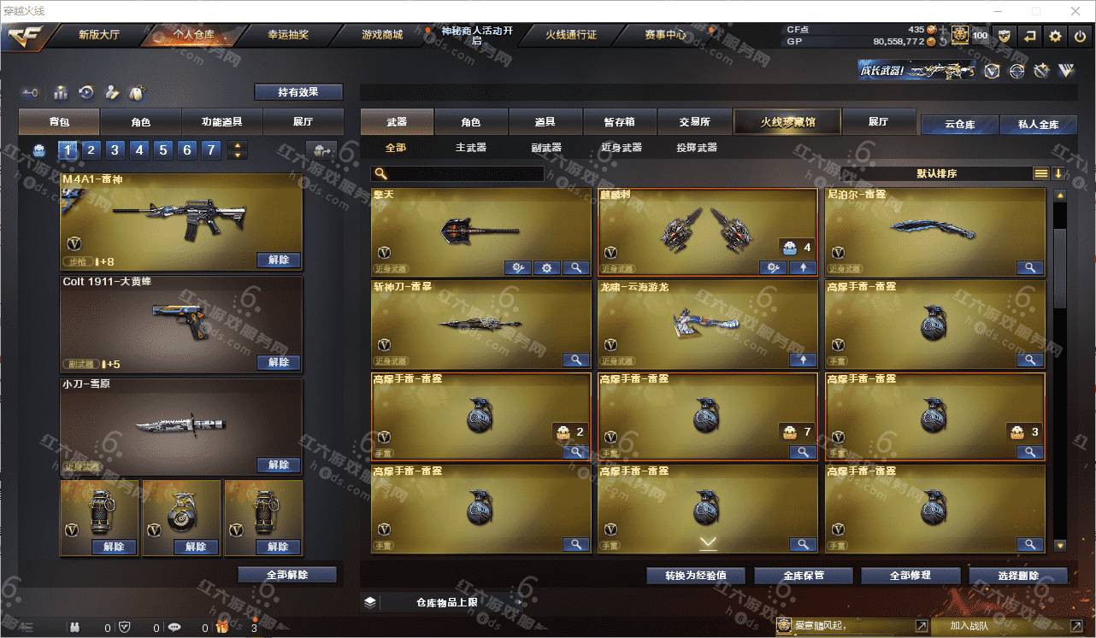Click the backpack number up stepper arrow
1096x638 pixels.
pos(238,145)
